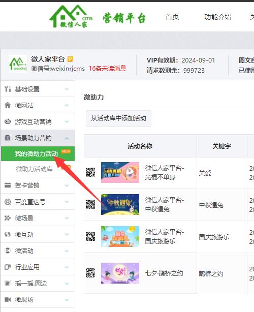This screenshot has width=254, height=312.
Task: Open the 功能介绍 navigation item
Action: tap(218, 17)
